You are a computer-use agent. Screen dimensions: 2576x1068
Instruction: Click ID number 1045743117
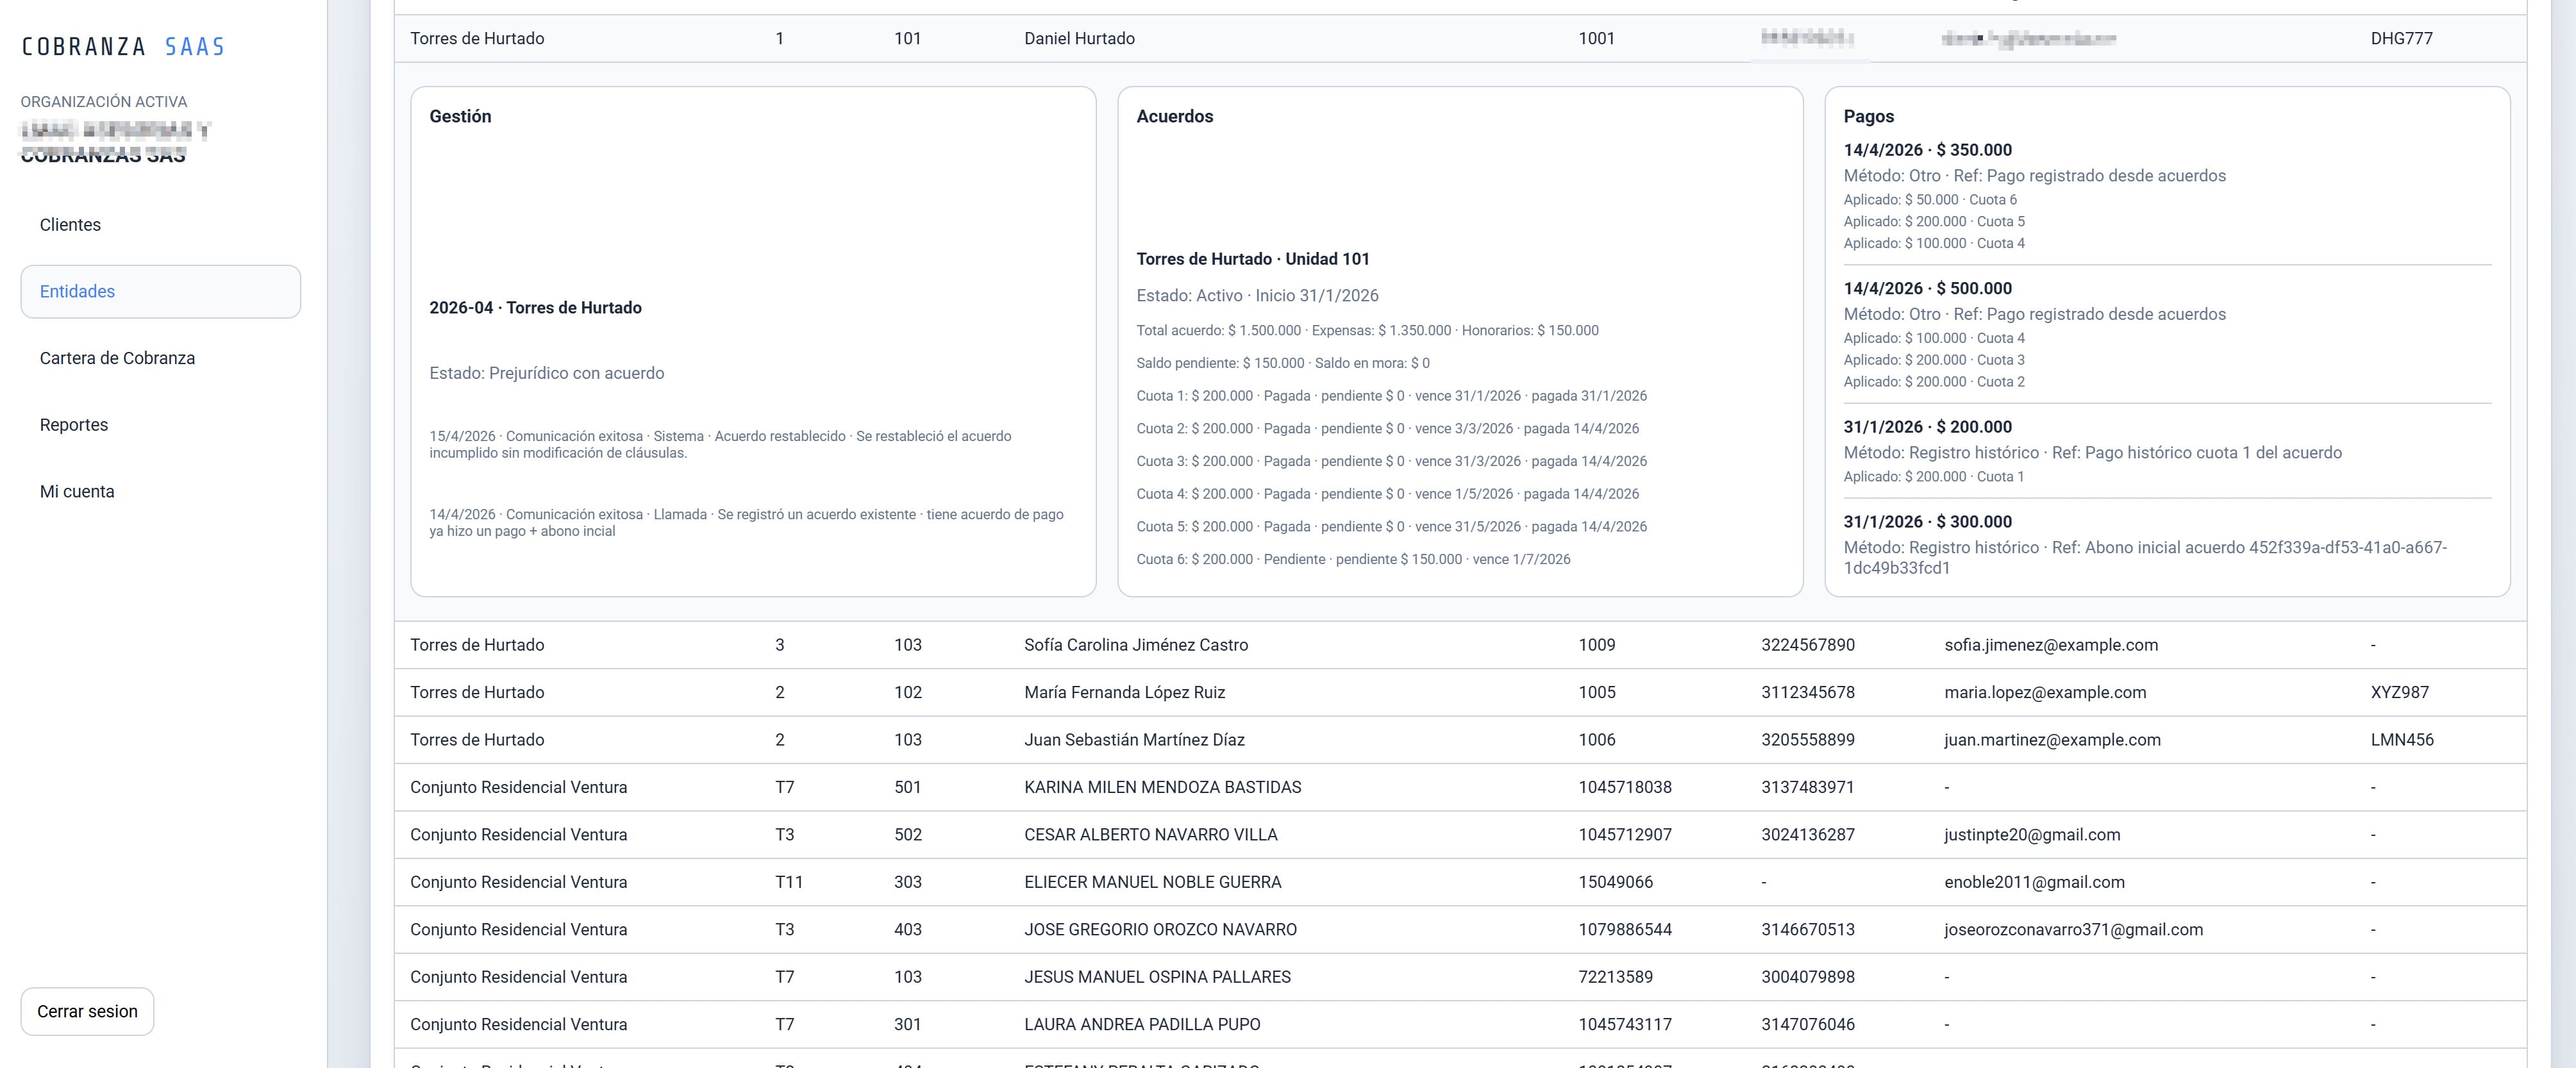[x=1624, y=1024]
